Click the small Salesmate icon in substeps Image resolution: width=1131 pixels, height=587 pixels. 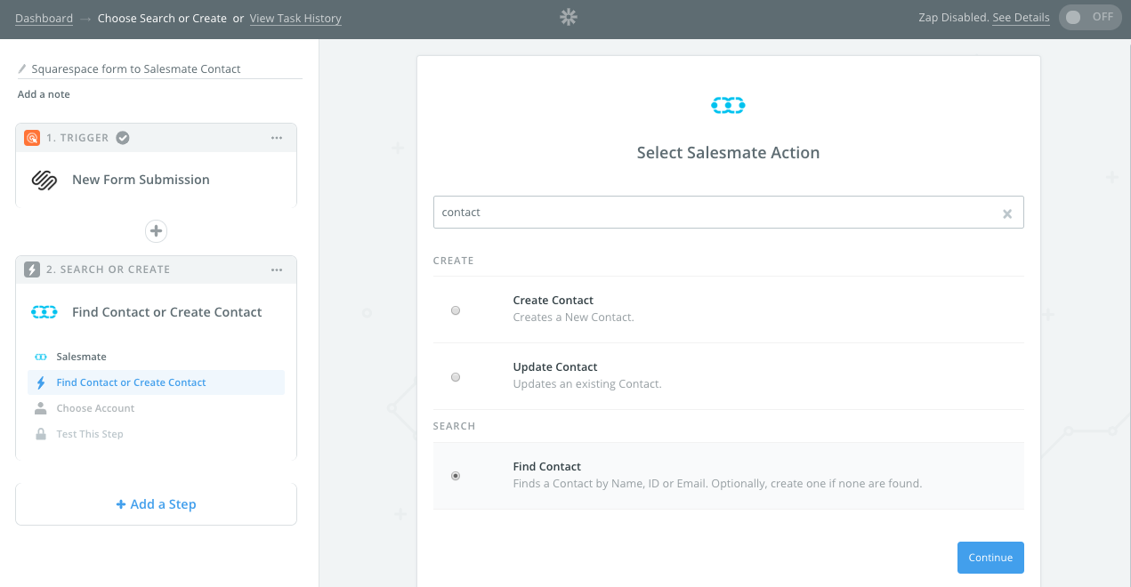coord(40,357)
